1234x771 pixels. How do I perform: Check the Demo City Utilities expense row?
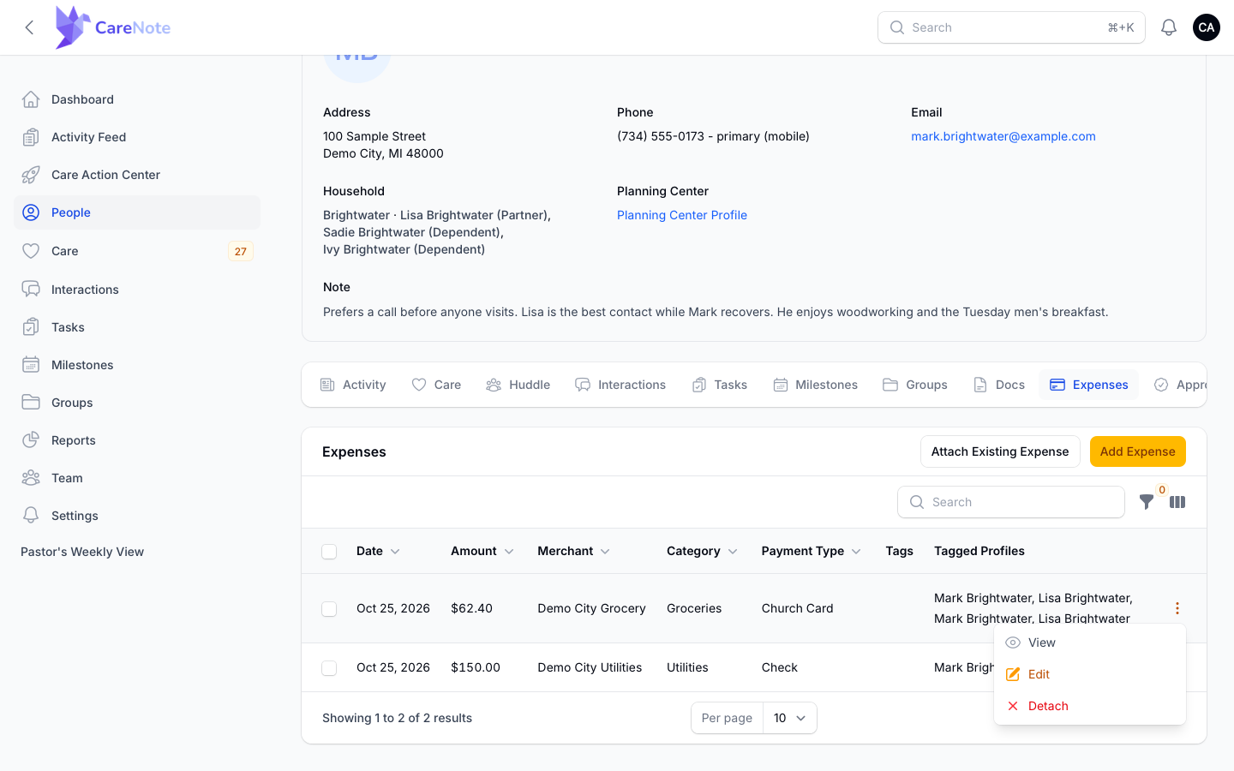(329, 668)
